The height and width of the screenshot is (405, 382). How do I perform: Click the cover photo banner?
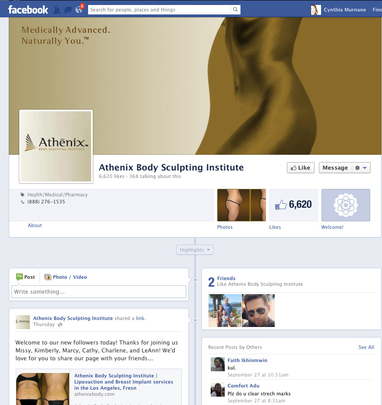click(195, 86)
